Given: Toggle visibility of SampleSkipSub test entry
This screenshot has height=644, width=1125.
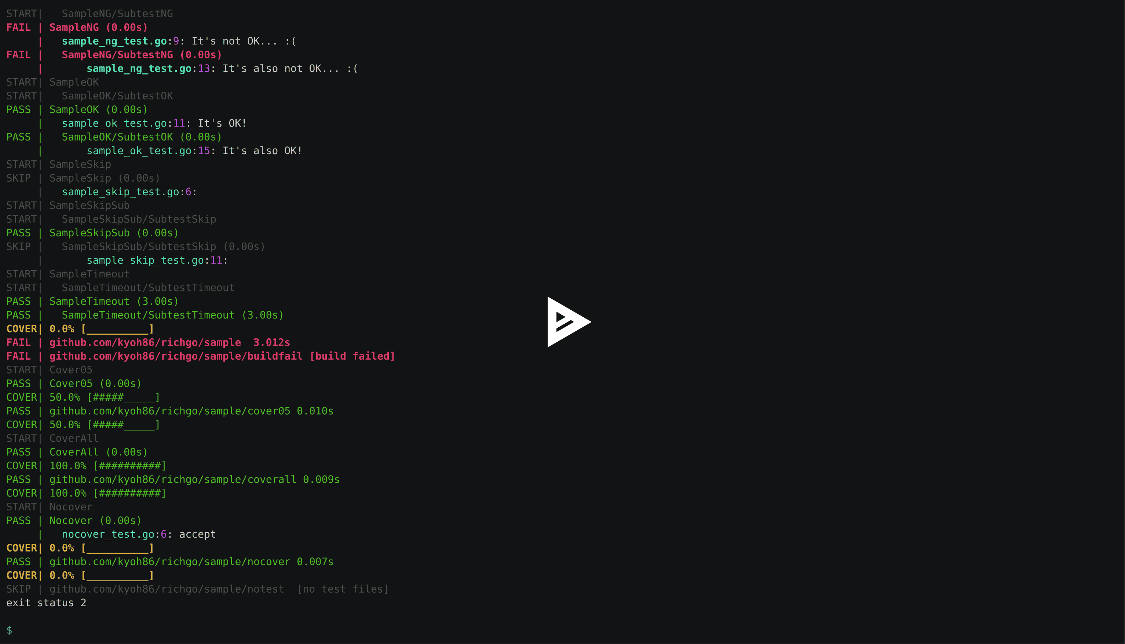Looking at the screenshot, I should (x=90, y=233).
